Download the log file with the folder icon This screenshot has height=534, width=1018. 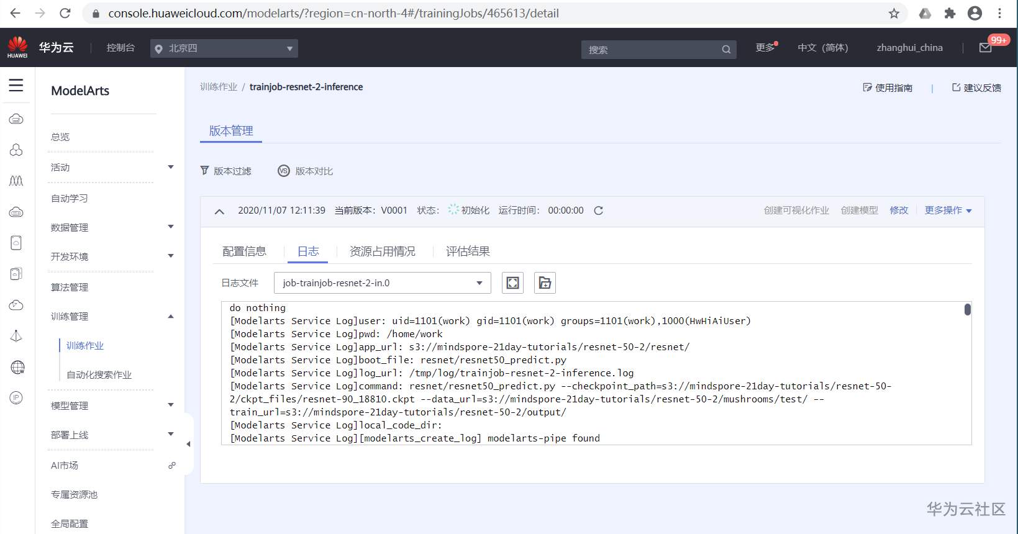[545, 283]
